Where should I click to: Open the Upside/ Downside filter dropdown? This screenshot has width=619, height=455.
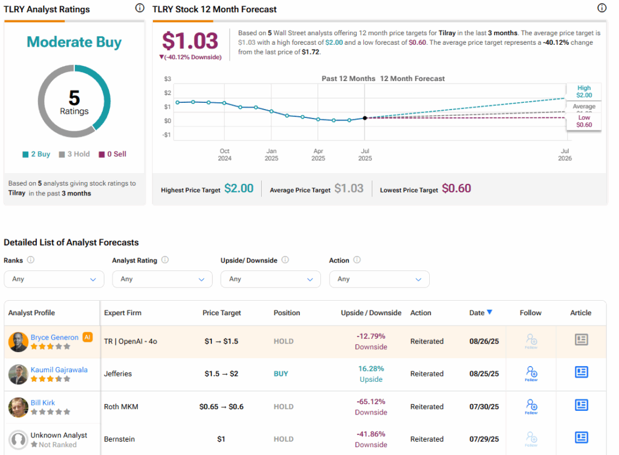click(x=270, y=279)
